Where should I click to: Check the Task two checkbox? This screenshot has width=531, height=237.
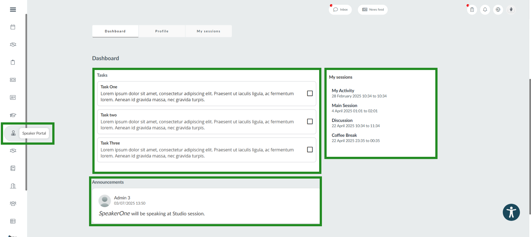(x=310, y=122)
